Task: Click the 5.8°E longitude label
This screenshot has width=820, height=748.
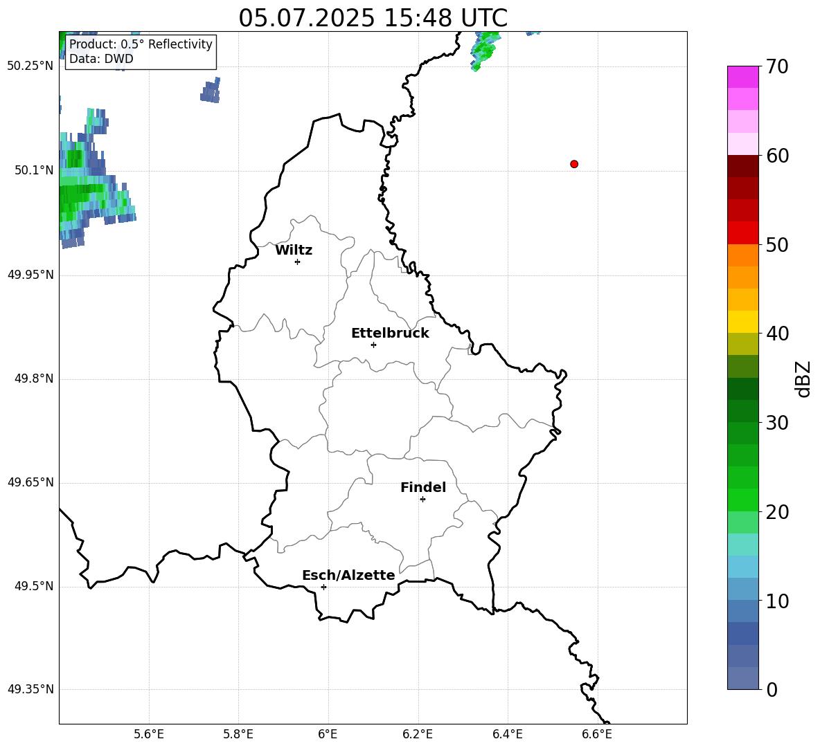Action: tap(238, 734)
